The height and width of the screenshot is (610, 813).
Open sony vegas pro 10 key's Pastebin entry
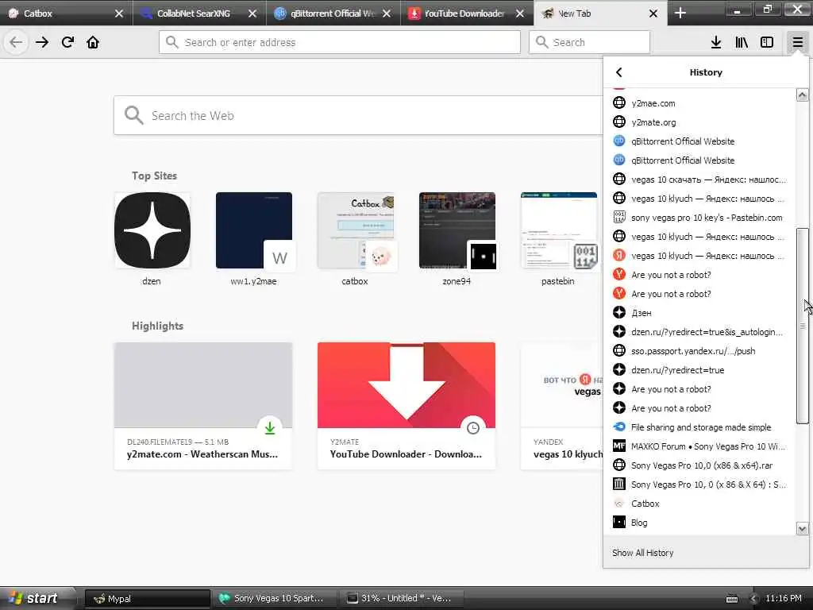[x=700, y=218]
